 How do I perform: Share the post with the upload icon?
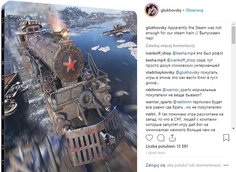click(x=172, y=138)
